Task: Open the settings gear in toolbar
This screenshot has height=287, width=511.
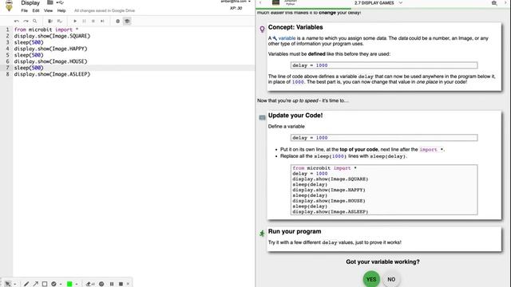Action: point(117,22)
